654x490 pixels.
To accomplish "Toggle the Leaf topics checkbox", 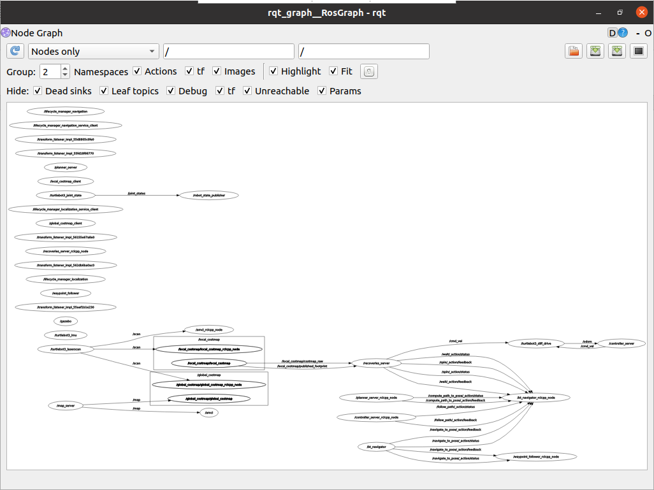I will pos(103,91).
